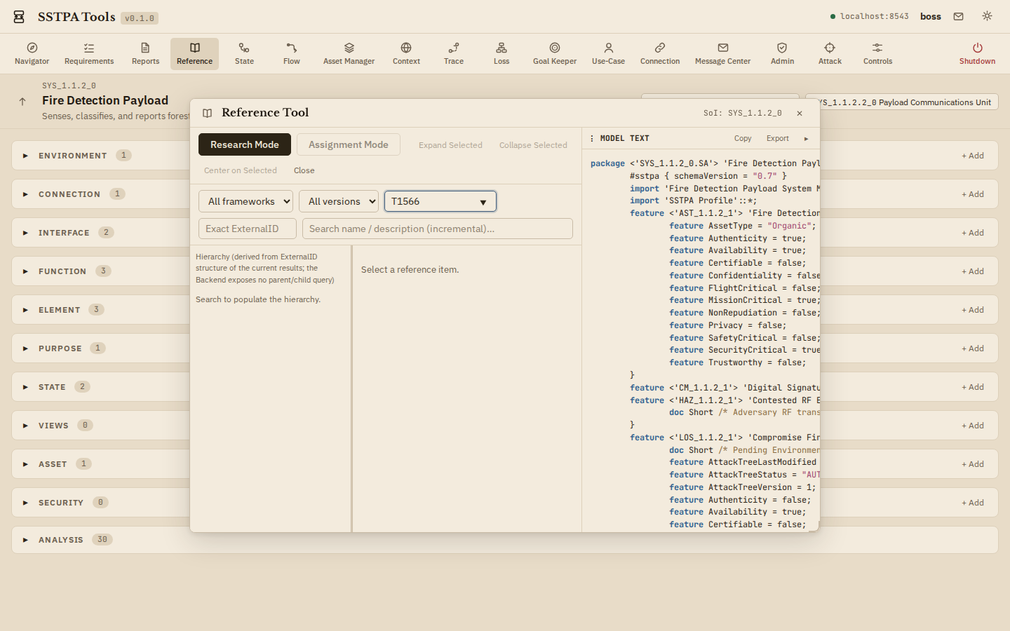Viewport: 1010px width, 631px height.
Task: Open the Navigator tool
Action: point(32,54)
